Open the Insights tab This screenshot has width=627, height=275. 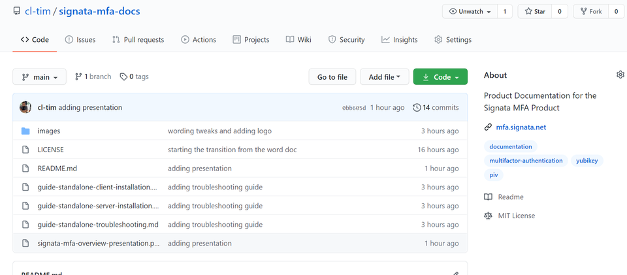coord(399,40)
